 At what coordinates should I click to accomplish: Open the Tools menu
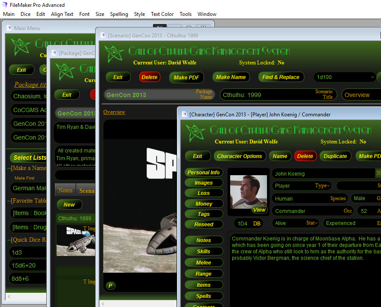[186, 14]
